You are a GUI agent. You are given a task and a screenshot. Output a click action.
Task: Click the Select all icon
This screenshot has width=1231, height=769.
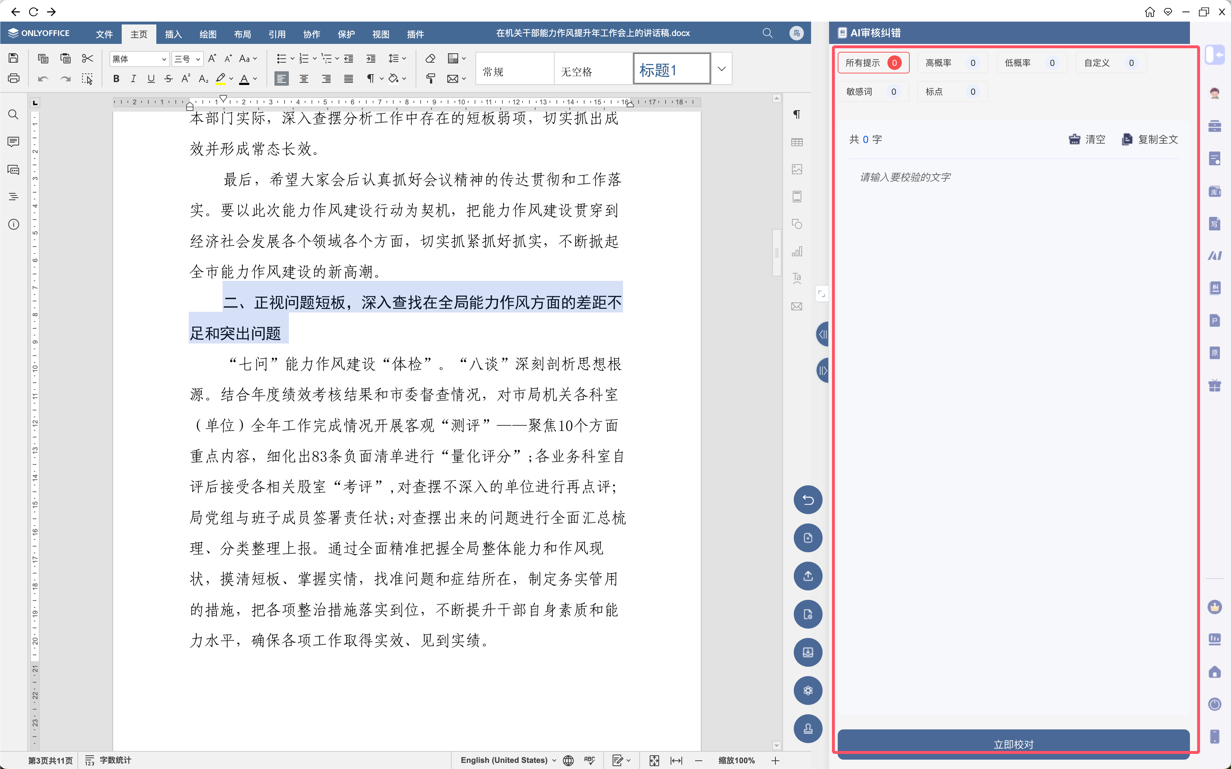click(88, 79)
